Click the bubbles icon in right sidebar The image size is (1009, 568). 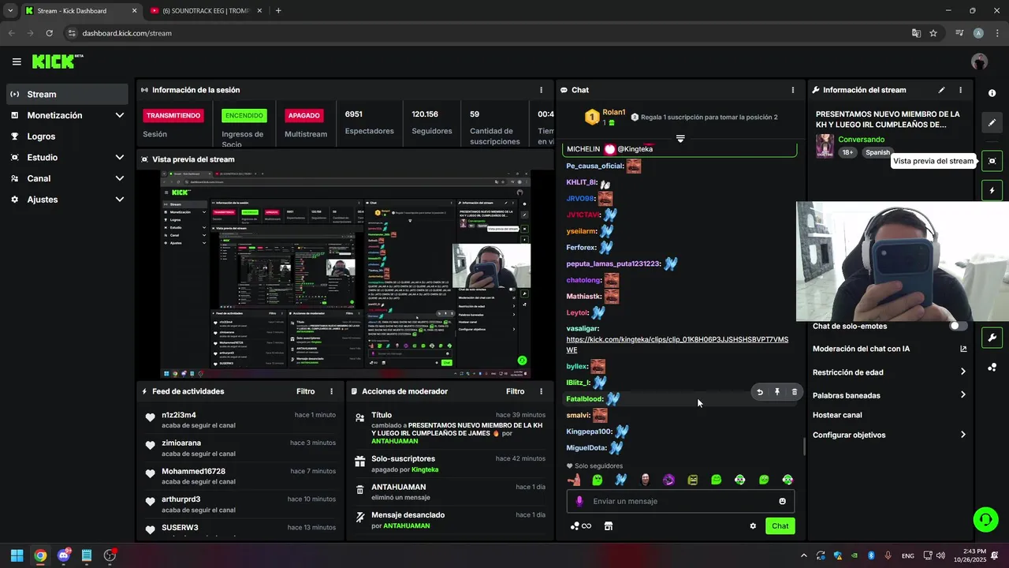[x=992, y=367]
